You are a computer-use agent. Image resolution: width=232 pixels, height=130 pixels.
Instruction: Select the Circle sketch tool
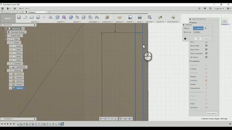pos(38,17)
